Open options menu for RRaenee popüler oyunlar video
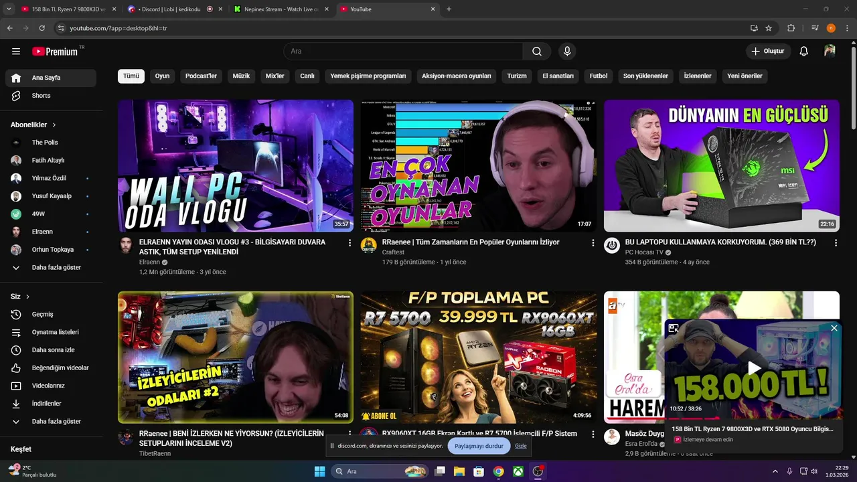Viewport: 857px width, 482px height. pos(593,243)
